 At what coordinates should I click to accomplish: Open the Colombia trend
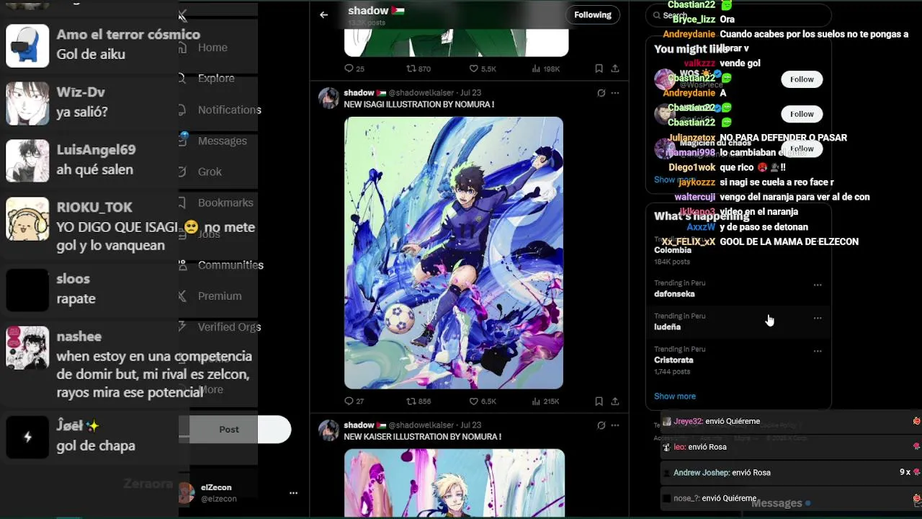pos(738,250)
